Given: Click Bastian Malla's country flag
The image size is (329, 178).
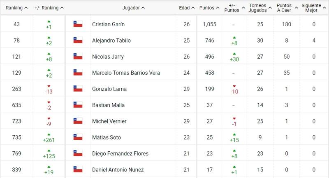Looking at the screenshot, I should click(78, 105).
